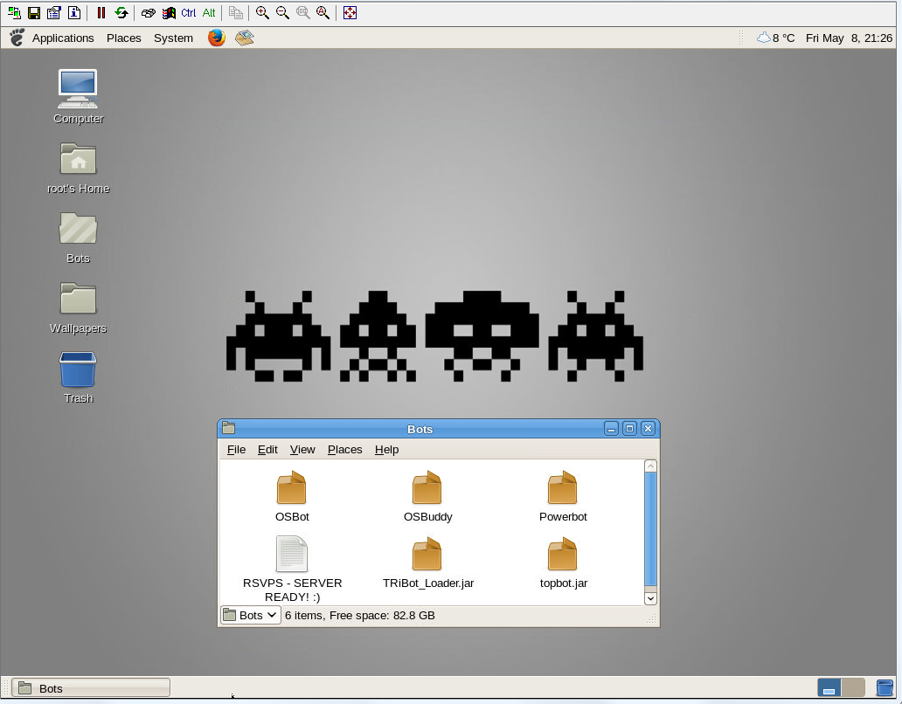Select the OSBot package file
The image size is (902, 704).
click(292, 496)
